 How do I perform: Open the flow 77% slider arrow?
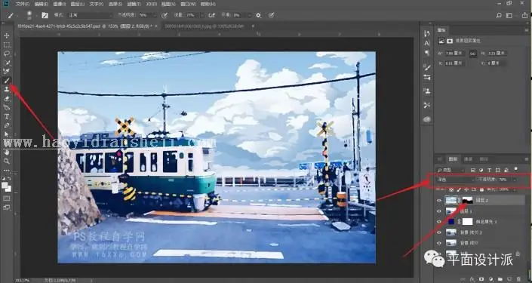[202, 15]
